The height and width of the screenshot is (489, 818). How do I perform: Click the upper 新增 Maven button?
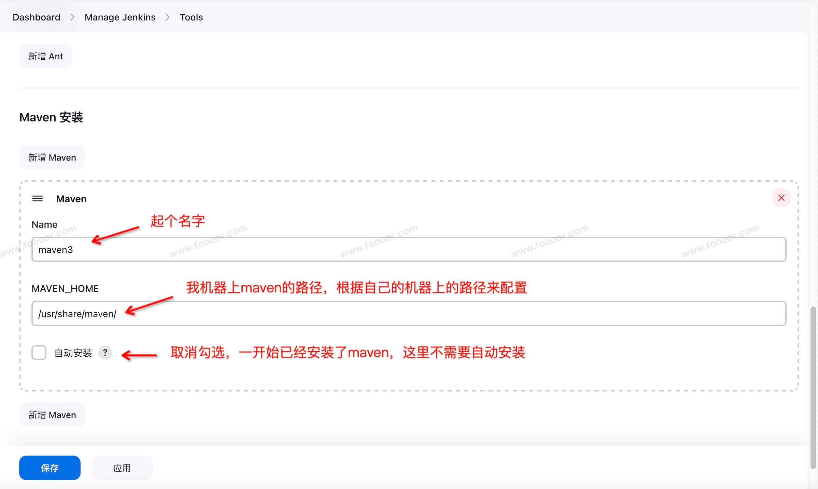[x=52, y=158]
